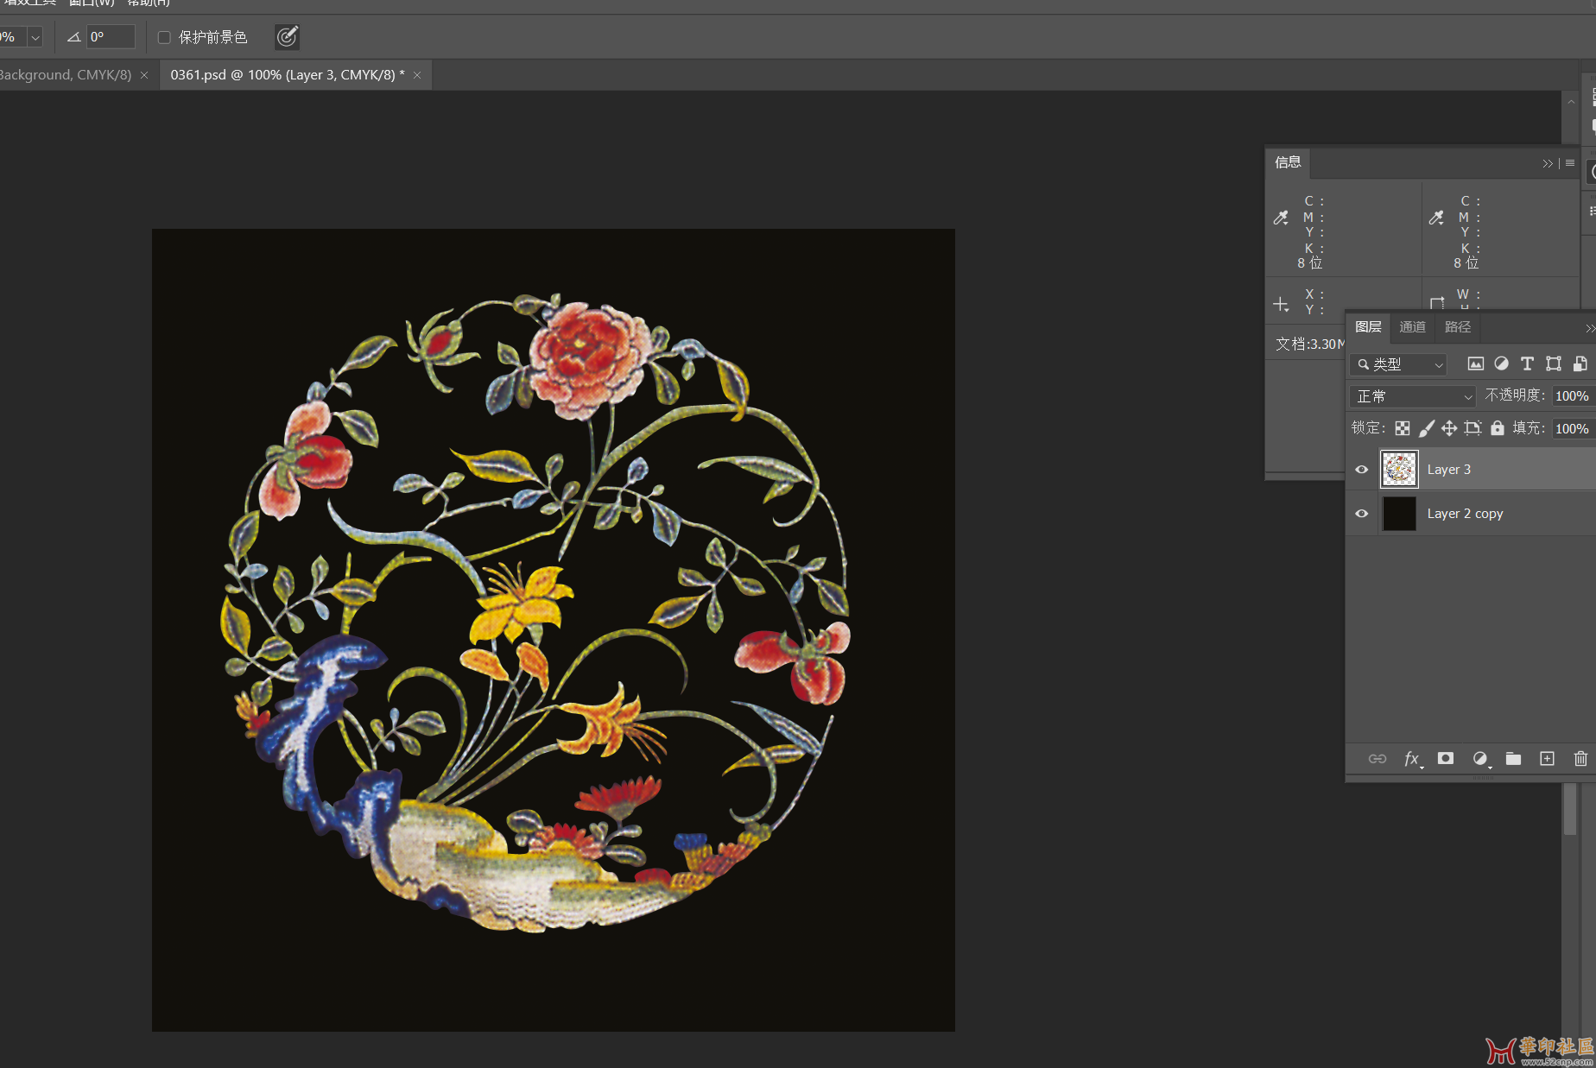
Task: Create a new layer plus icon
Action: coord(1548,759)
